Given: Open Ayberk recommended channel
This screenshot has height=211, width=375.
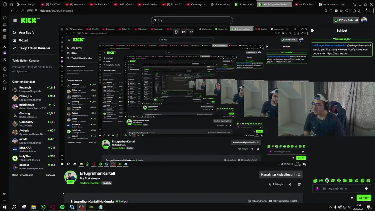Looking at the screenshot, I should (34, 132).
